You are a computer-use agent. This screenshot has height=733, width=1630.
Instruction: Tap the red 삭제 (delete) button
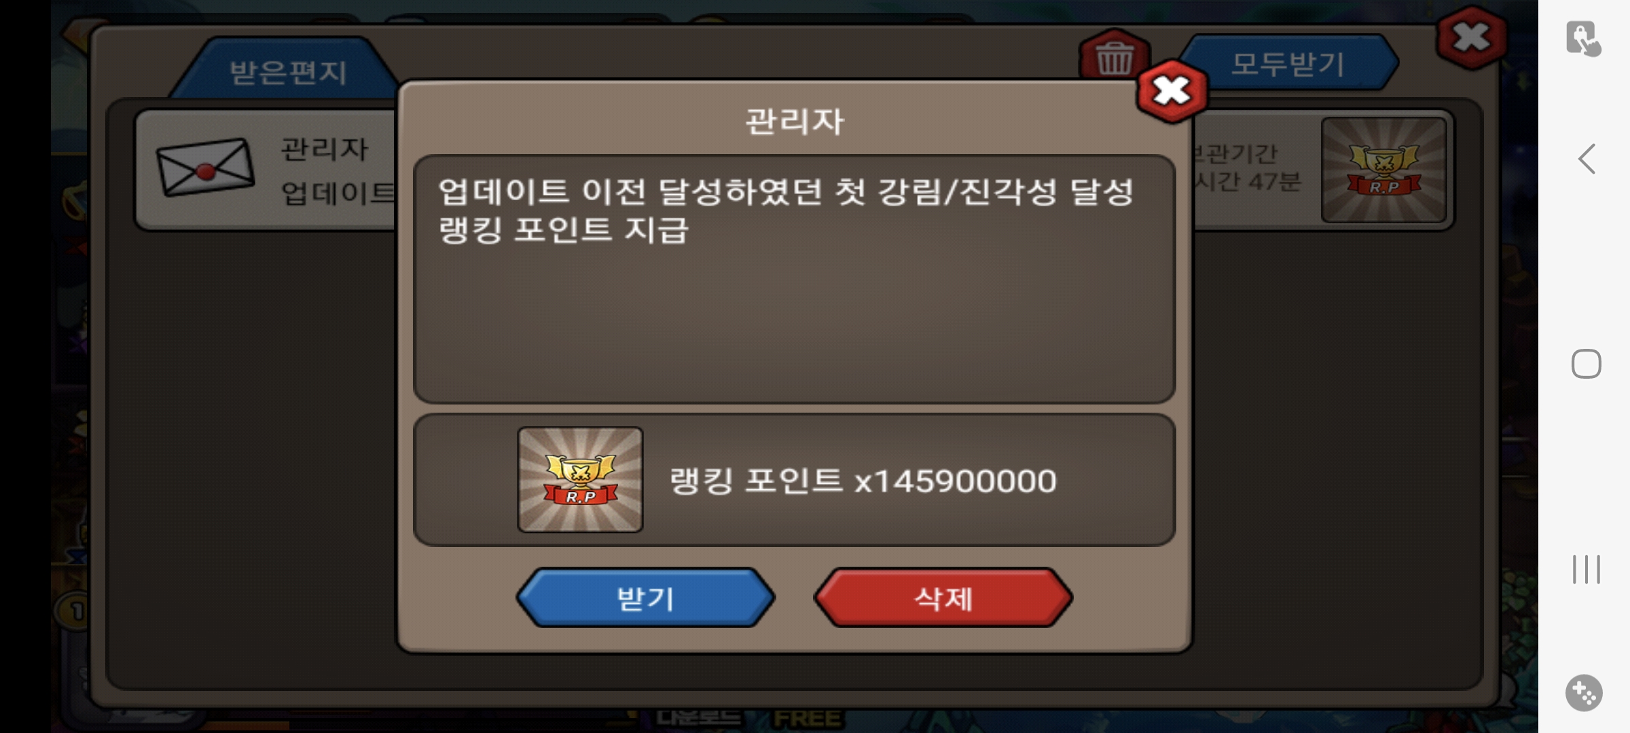943,597
